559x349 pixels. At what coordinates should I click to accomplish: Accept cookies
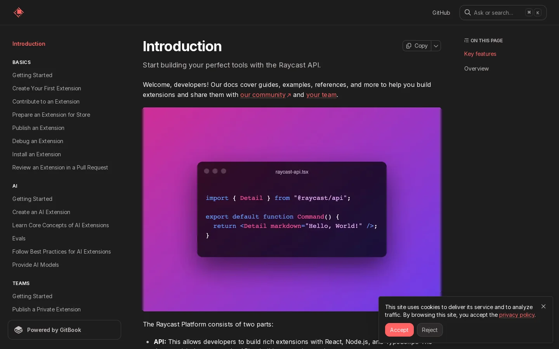[x=399, y=330]
